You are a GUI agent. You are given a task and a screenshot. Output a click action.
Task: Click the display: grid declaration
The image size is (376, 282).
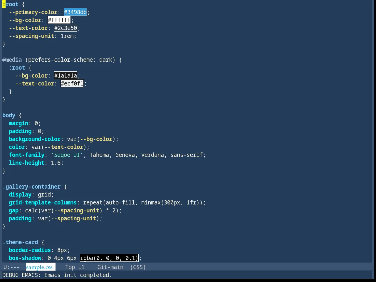tap(31, 194)
